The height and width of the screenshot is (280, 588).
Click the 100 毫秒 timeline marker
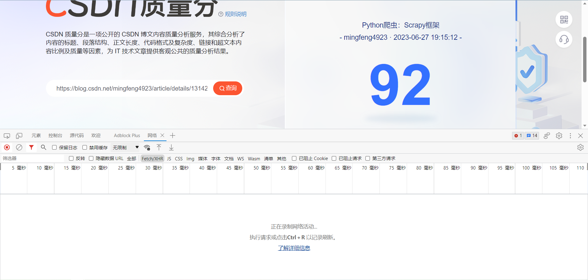point(532,168)
